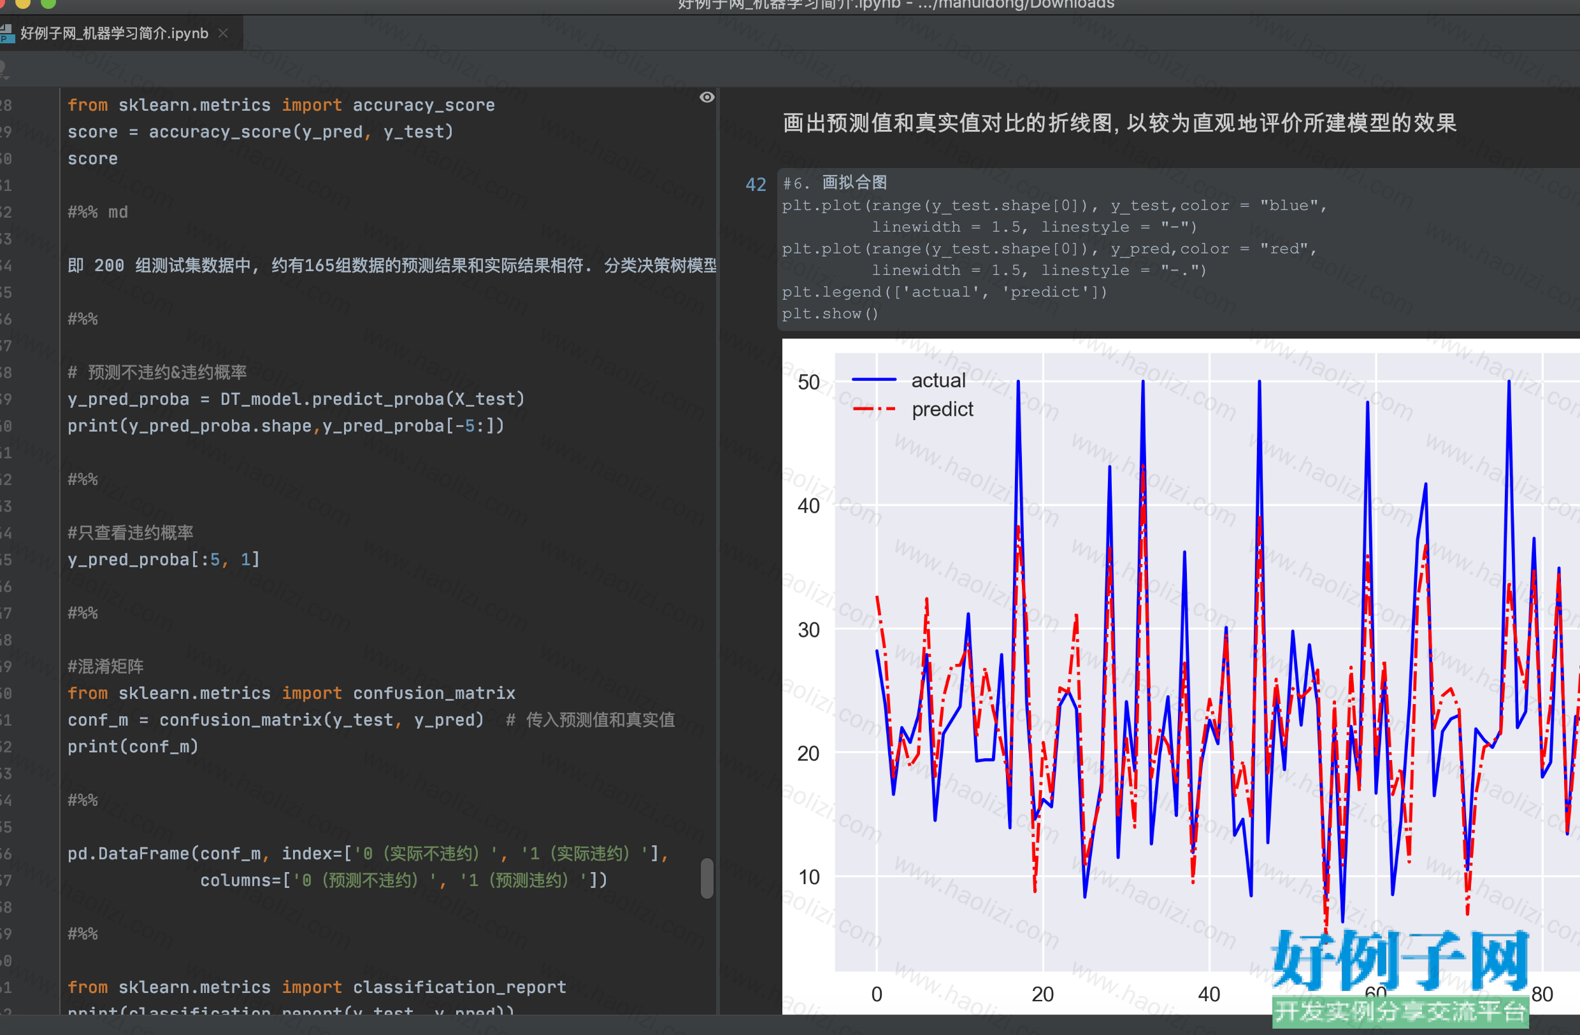Click the markdown line starting '即 200 组测试集数据中'
This screenshot has width=1580, height=1035.
392,265
